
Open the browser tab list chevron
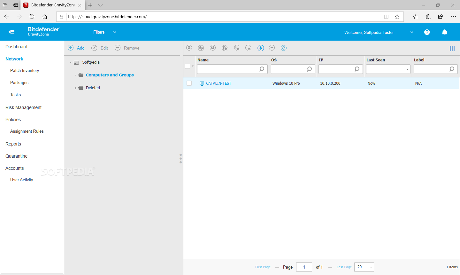click(x=100, y=5)
